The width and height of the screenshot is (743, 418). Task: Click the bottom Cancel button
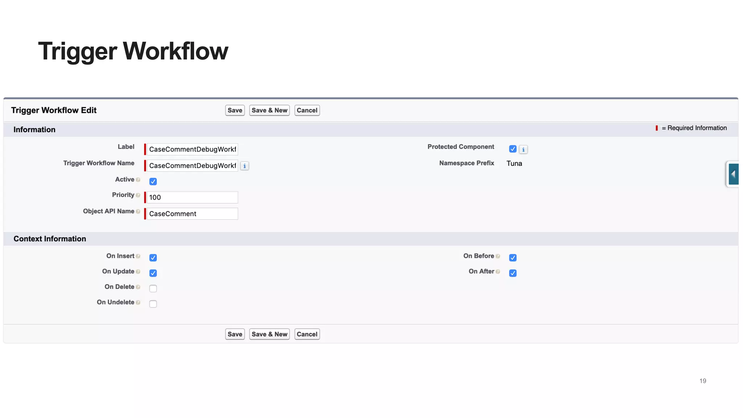(x=307, y=334)
